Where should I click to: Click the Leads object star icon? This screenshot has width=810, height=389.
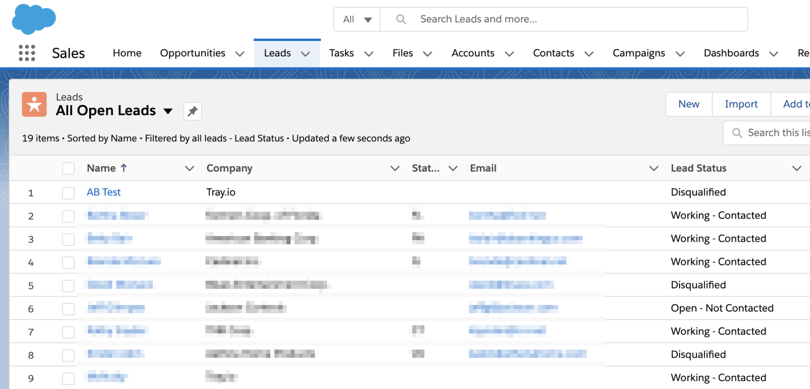[x=34, y=104]
